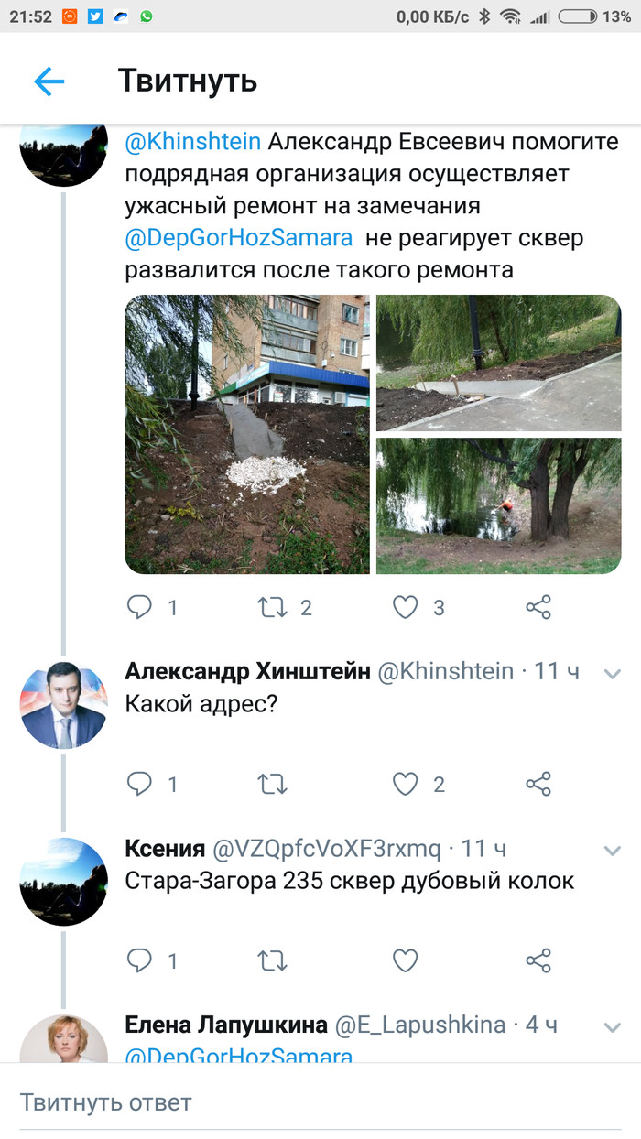Screen dimensions: 641x1139
Task: Open the @Khinshtein mention link
Action: click(193, 142)
